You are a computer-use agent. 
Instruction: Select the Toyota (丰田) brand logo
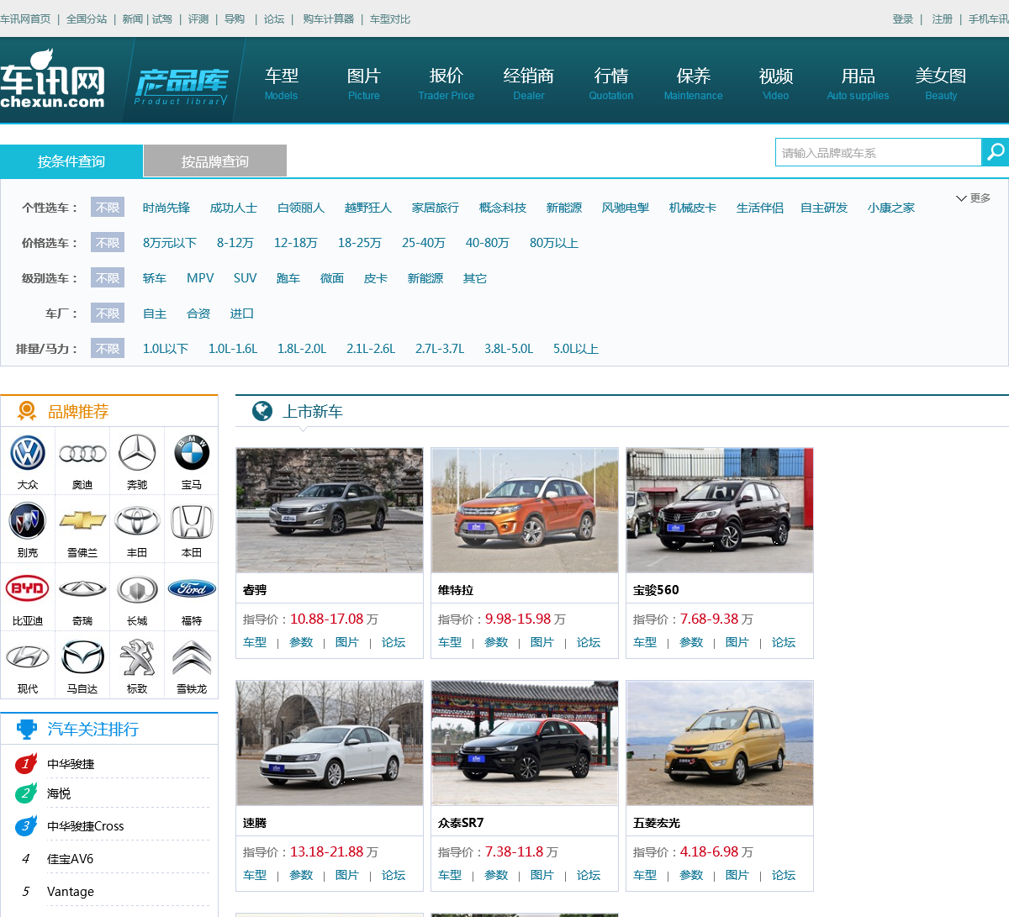point(137,521)
